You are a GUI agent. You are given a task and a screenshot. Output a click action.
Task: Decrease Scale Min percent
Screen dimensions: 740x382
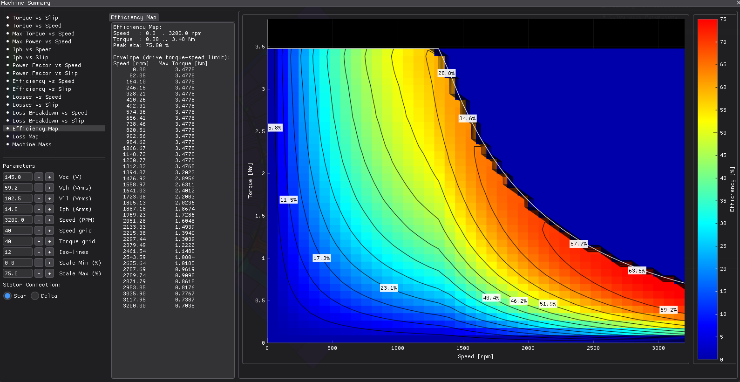point(39,263)
